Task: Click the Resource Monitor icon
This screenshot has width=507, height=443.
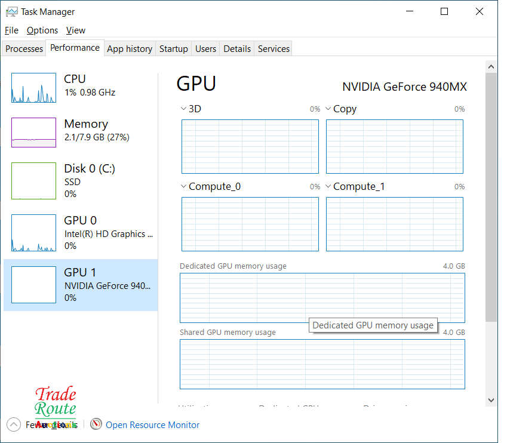Action: (96, 424)
